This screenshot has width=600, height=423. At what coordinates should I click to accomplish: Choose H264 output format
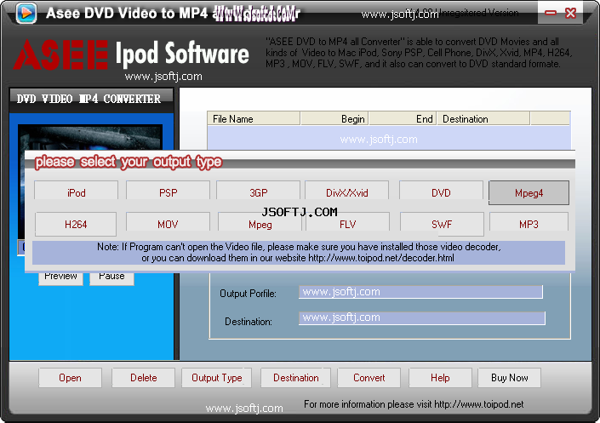tap(76, 225)
